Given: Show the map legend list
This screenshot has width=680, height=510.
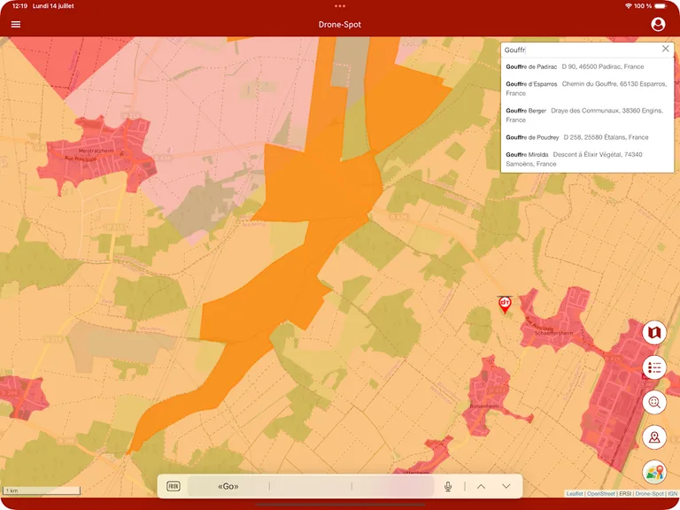Looking at the screenshot, I should point(654,367).
